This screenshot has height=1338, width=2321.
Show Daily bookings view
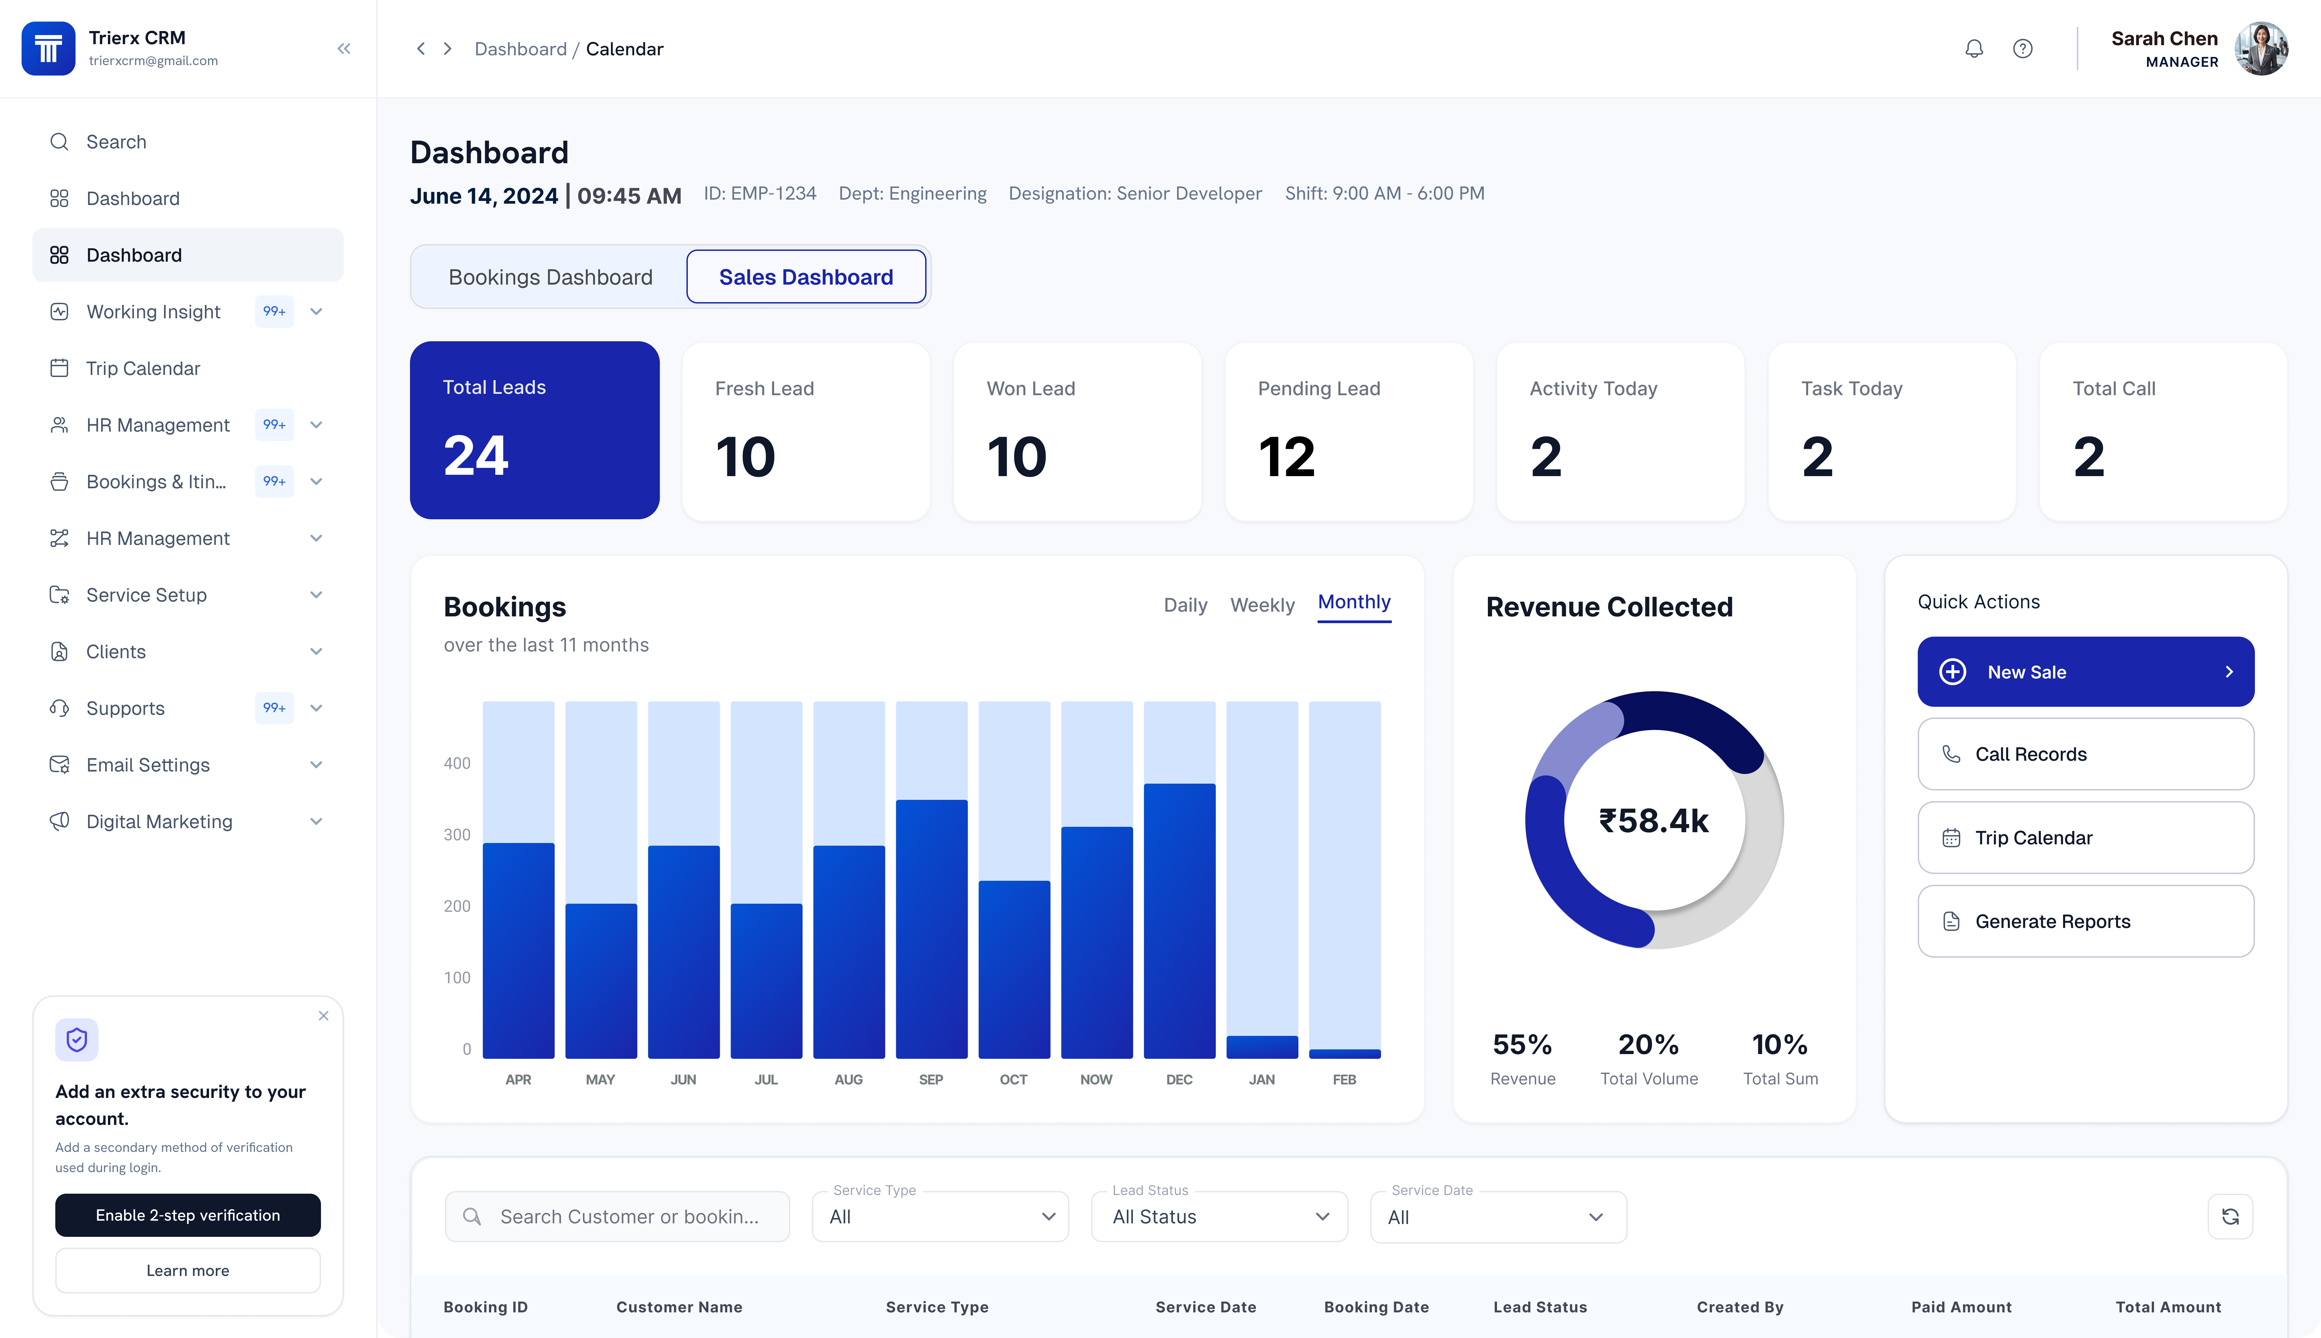(1185, 605)
